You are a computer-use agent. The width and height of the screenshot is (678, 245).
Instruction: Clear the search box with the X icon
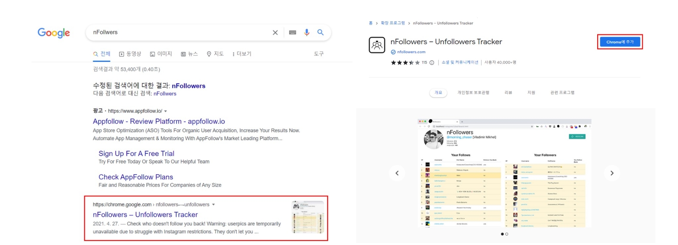pyautogui.click(x=275, y=32)
